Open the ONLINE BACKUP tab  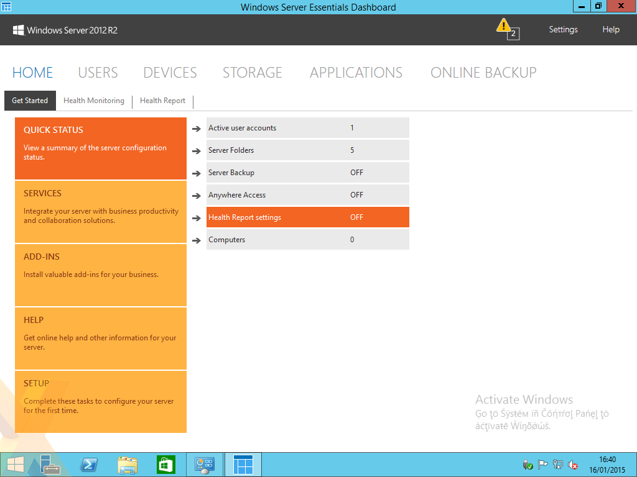(483, 73)
